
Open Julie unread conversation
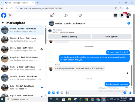[x=22, y=87]
